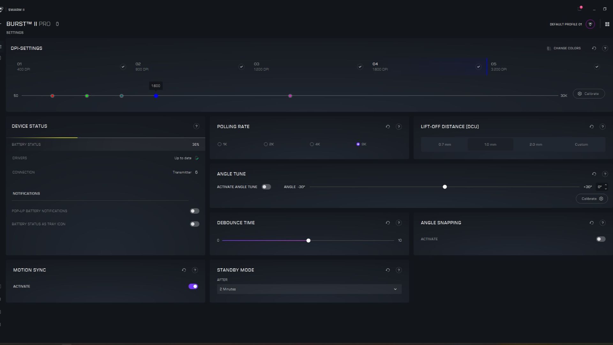This screenshot has width=613, height=345.
Task: Reset the DPI settings section
Action: pos(594,48)
